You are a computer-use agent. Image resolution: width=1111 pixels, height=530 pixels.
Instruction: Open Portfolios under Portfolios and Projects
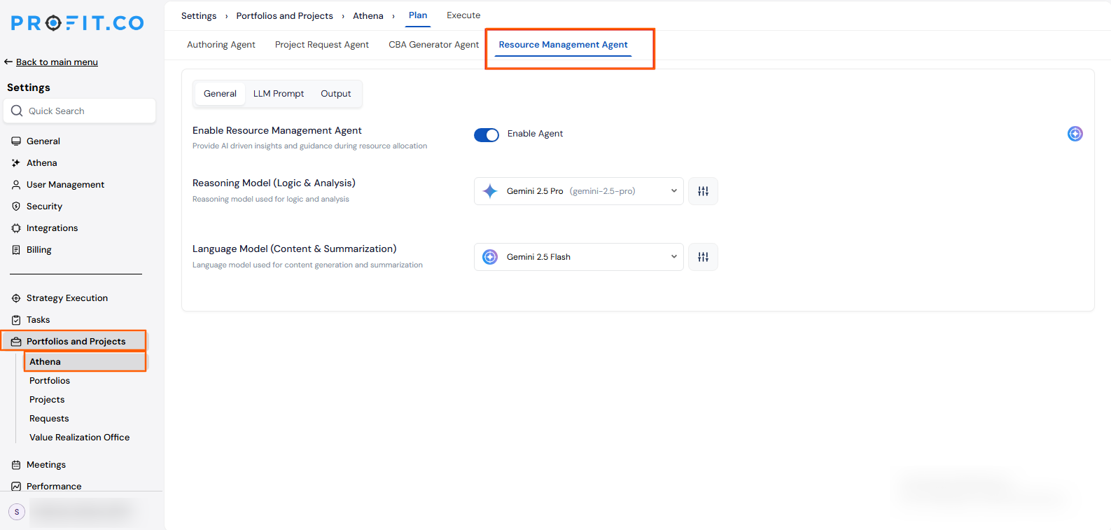(x=50, y=381)
